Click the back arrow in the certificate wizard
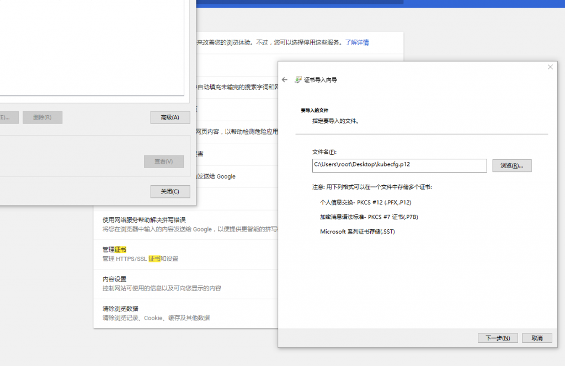 pyautogui.click(x=285, y=79)
